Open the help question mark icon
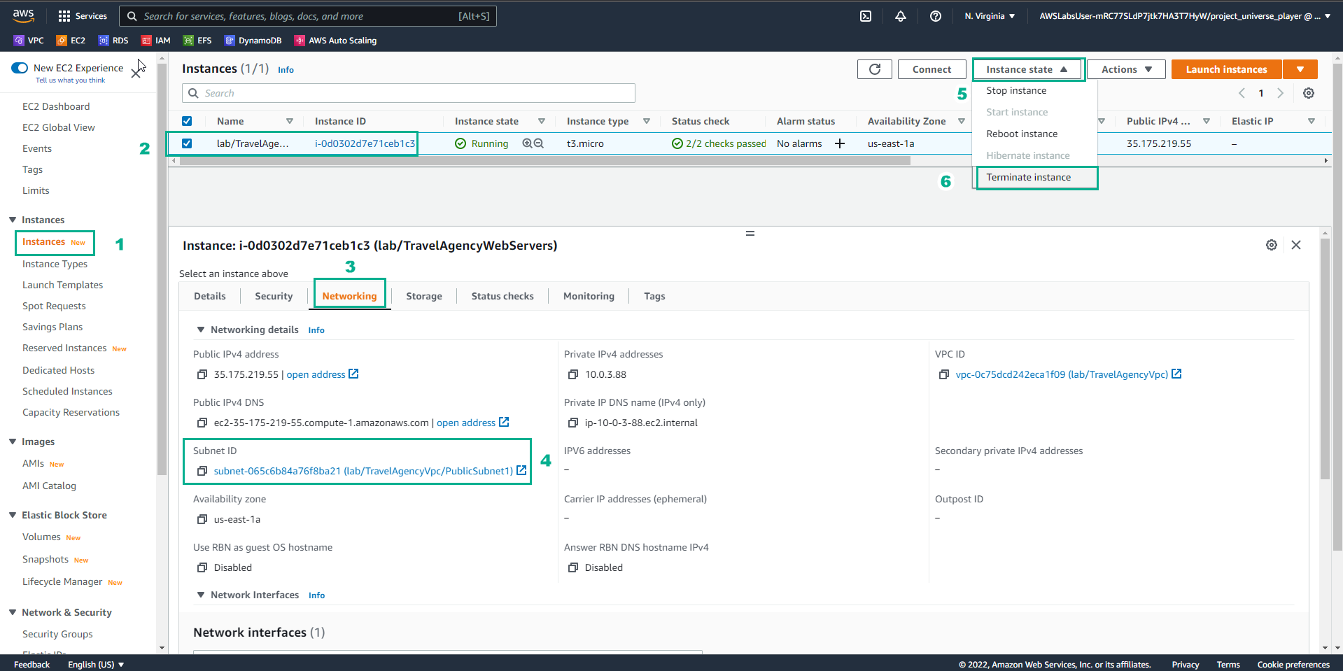1343x671 pixels. (x=936, y=16)
